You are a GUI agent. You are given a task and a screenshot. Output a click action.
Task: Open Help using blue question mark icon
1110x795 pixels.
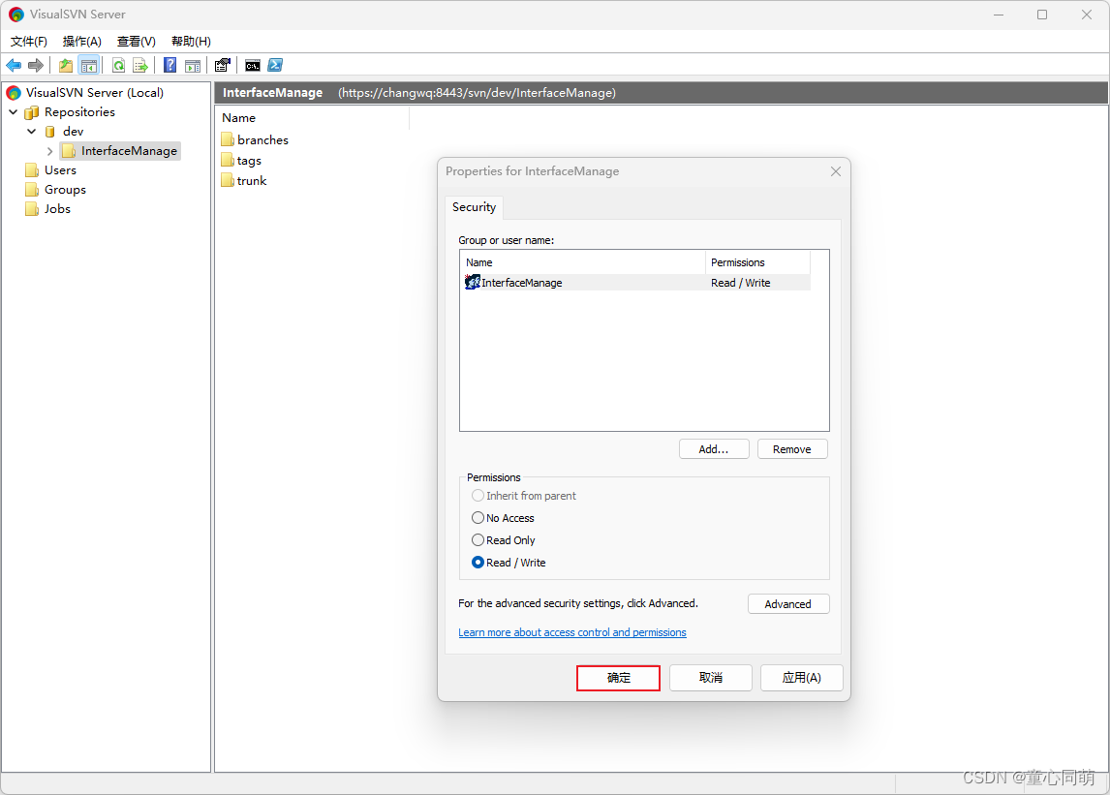coord(170,66)
